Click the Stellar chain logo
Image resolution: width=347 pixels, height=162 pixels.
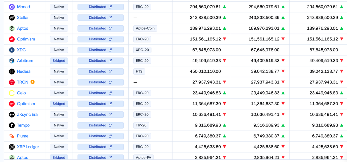pyautogui.click(x=12, y=18)
